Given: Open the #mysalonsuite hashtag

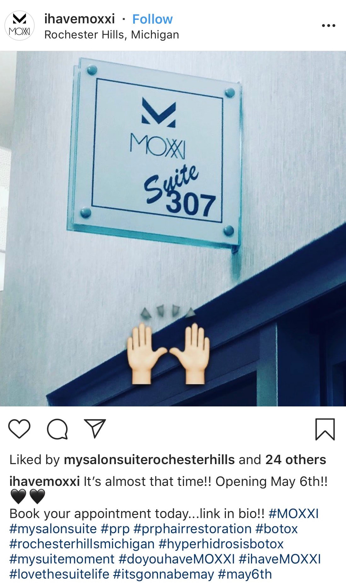Looking at the screenshot, I should [53, 529].
